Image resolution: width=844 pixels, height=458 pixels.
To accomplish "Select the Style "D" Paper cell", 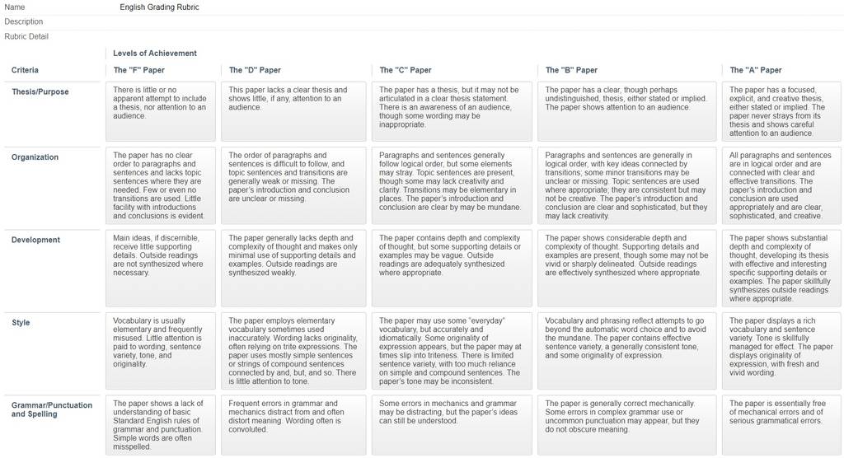I will coord(293,351).
